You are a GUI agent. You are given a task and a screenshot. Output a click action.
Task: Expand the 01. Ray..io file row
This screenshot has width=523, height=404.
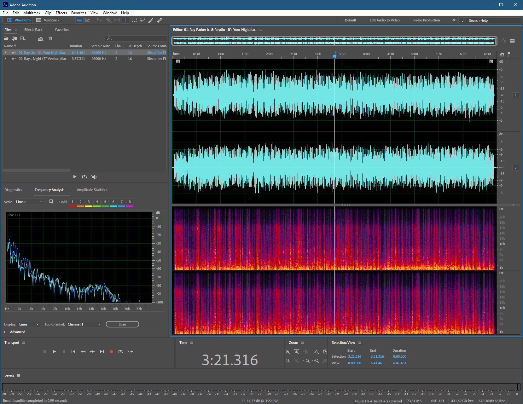pos(5,52)
